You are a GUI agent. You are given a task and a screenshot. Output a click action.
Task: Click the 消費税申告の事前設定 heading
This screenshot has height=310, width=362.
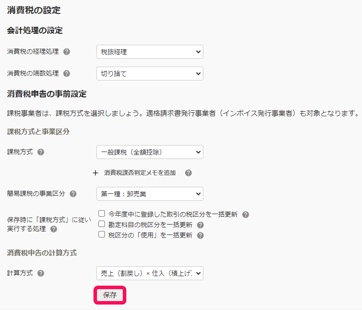(47, 94)
